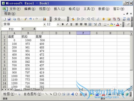Toggle Bold formatting
The height and width of the screenshot is (101, 134).
tap(63, 24)
